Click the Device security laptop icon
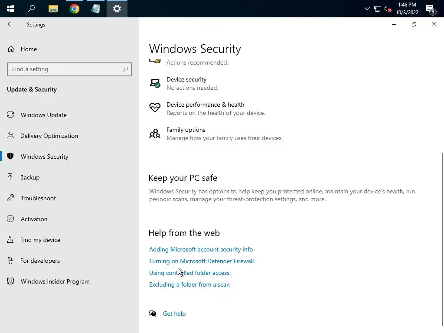 click(155, 84)
